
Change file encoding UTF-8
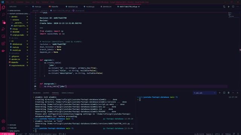coord(217,134)
